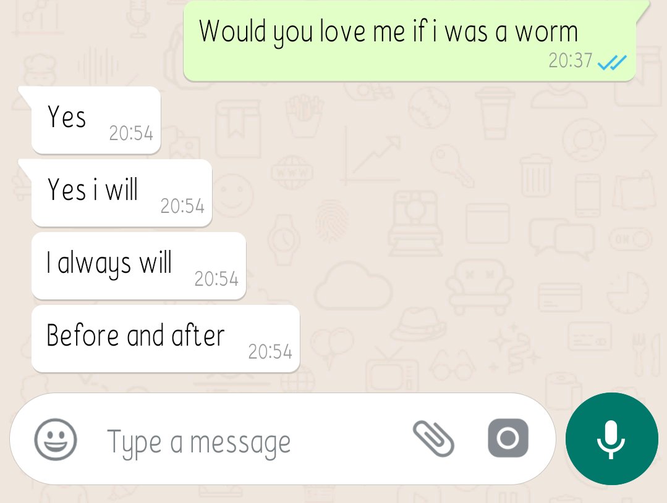Click the 20:37 timestamp on sent message

(x=570, y=60)
